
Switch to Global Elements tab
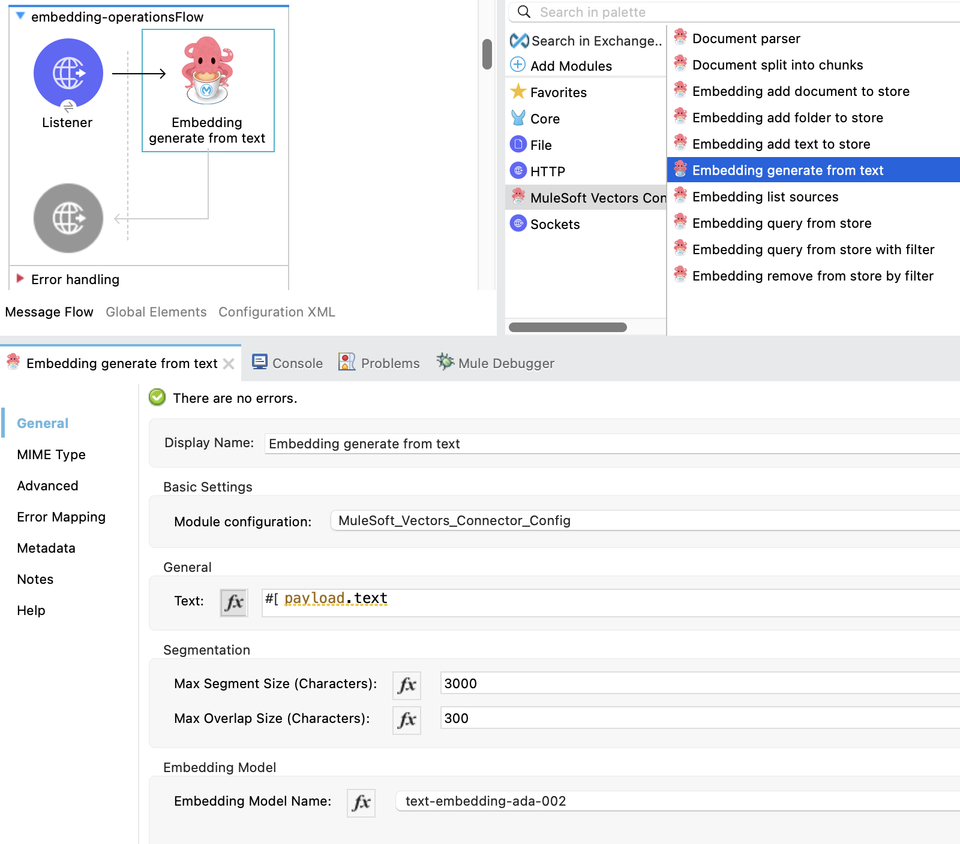156,312
